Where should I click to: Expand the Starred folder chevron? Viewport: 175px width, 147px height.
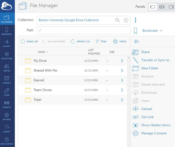coord(122,80)
